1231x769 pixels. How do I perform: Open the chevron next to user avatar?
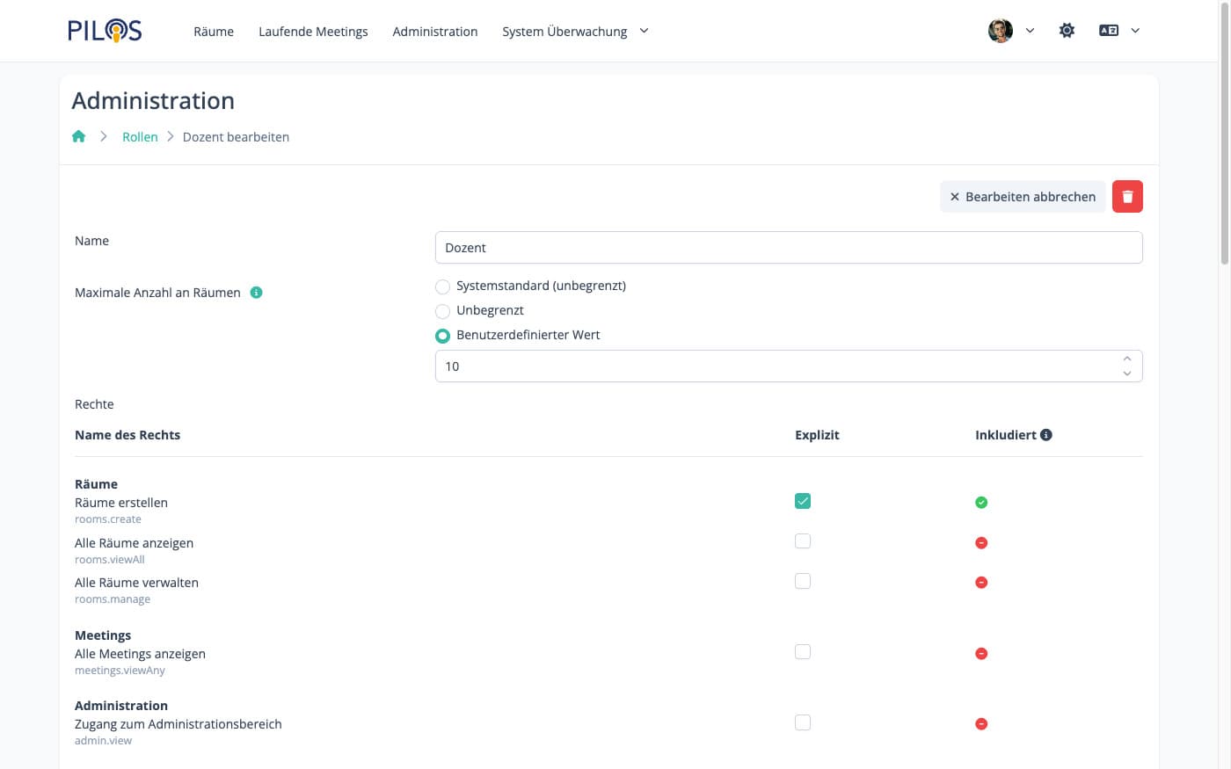coord(1030,31)
